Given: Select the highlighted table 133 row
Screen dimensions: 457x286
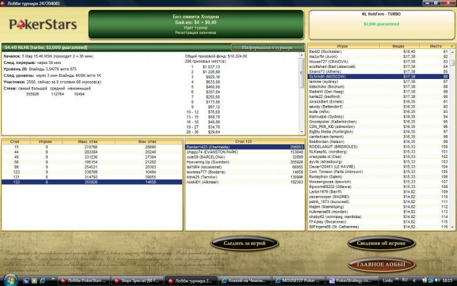Looking at the screenshot, I should coord(92,182).
